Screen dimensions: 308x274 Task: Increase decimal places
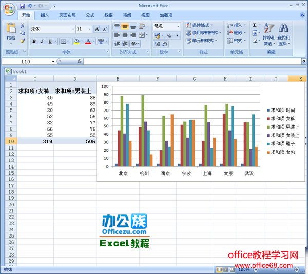click(157, 44)
